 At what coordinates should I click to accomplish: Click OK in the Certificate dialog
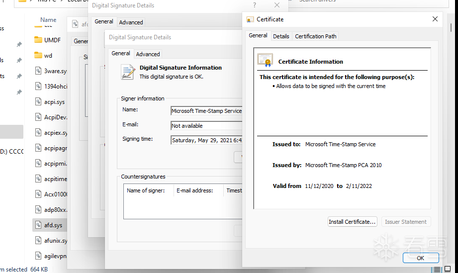420,258
